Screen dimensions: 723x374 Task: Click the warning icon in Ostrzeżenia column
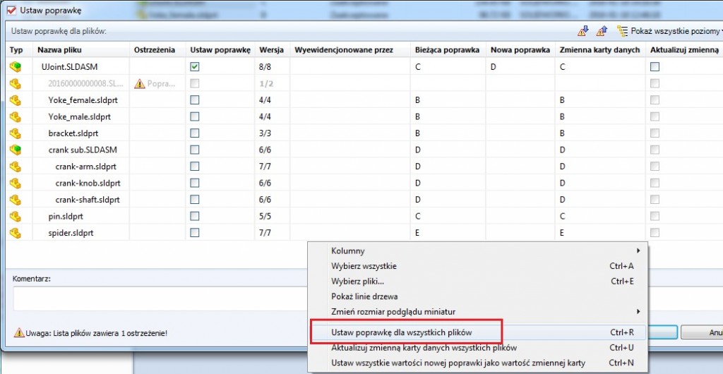(x=140, y=84)
